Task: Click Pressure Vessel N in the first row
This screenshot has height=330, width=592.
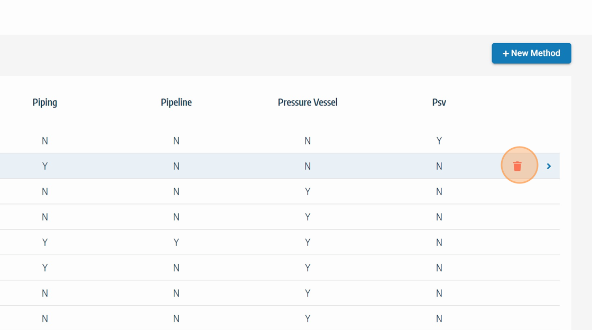Action: [x=308, y=141]
